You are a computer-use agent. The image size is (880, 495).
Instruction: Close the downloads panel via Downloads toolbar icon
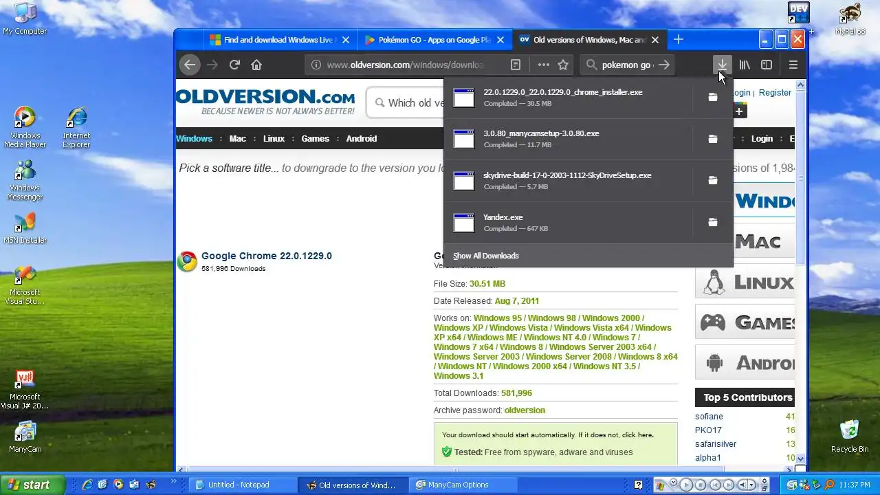tap(722, 65)
